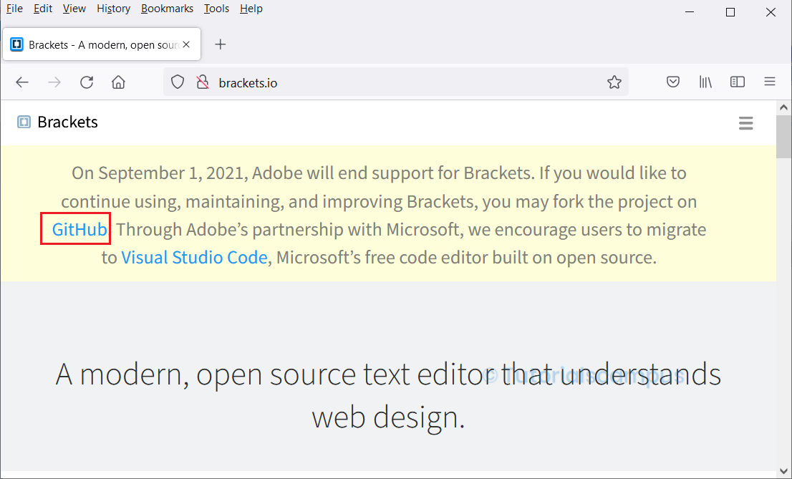Open the File menu

coord(14,9)
